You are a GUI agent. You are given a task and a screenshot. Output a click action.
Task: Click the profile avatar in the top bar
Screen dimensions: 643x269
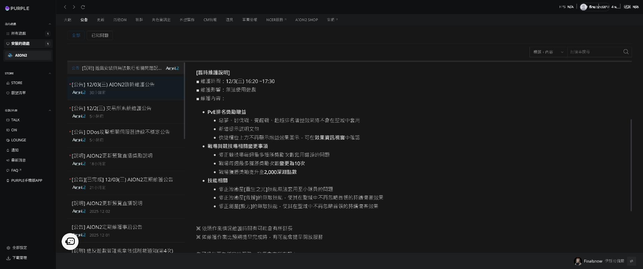(583, 7)
